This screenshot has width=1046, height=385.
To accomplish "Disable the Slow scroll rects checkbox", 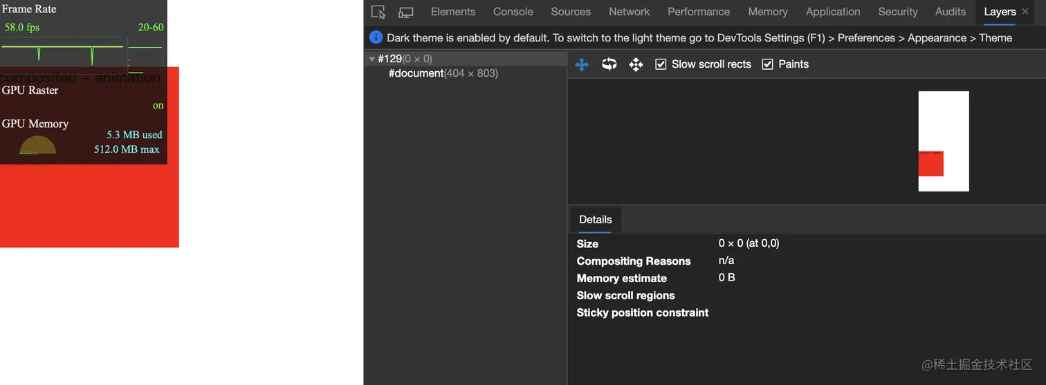I will tap(661, 64).
